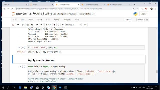Open a new browser tab
Screen dimensions: 160x90
[x=134, y=5]
